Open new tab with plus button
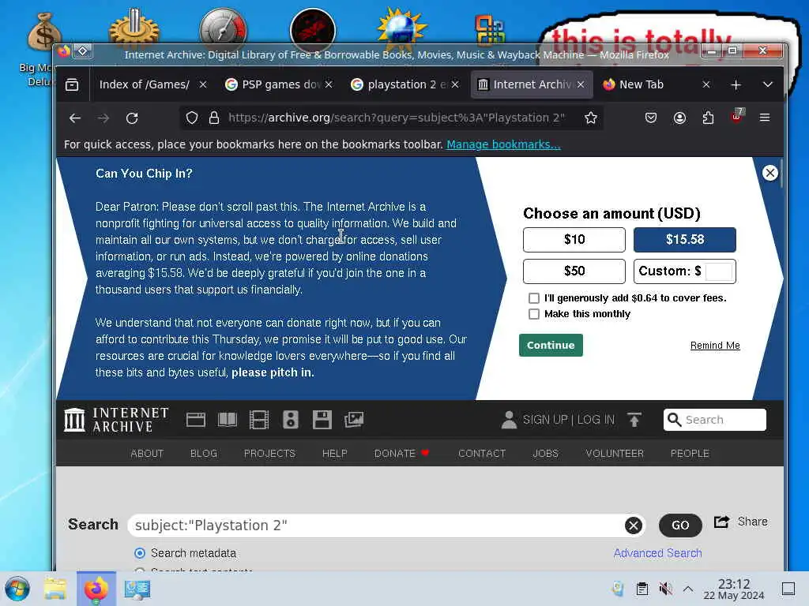Screen dimensions: 809x606 pyautogui.click(x=736, y=84)
